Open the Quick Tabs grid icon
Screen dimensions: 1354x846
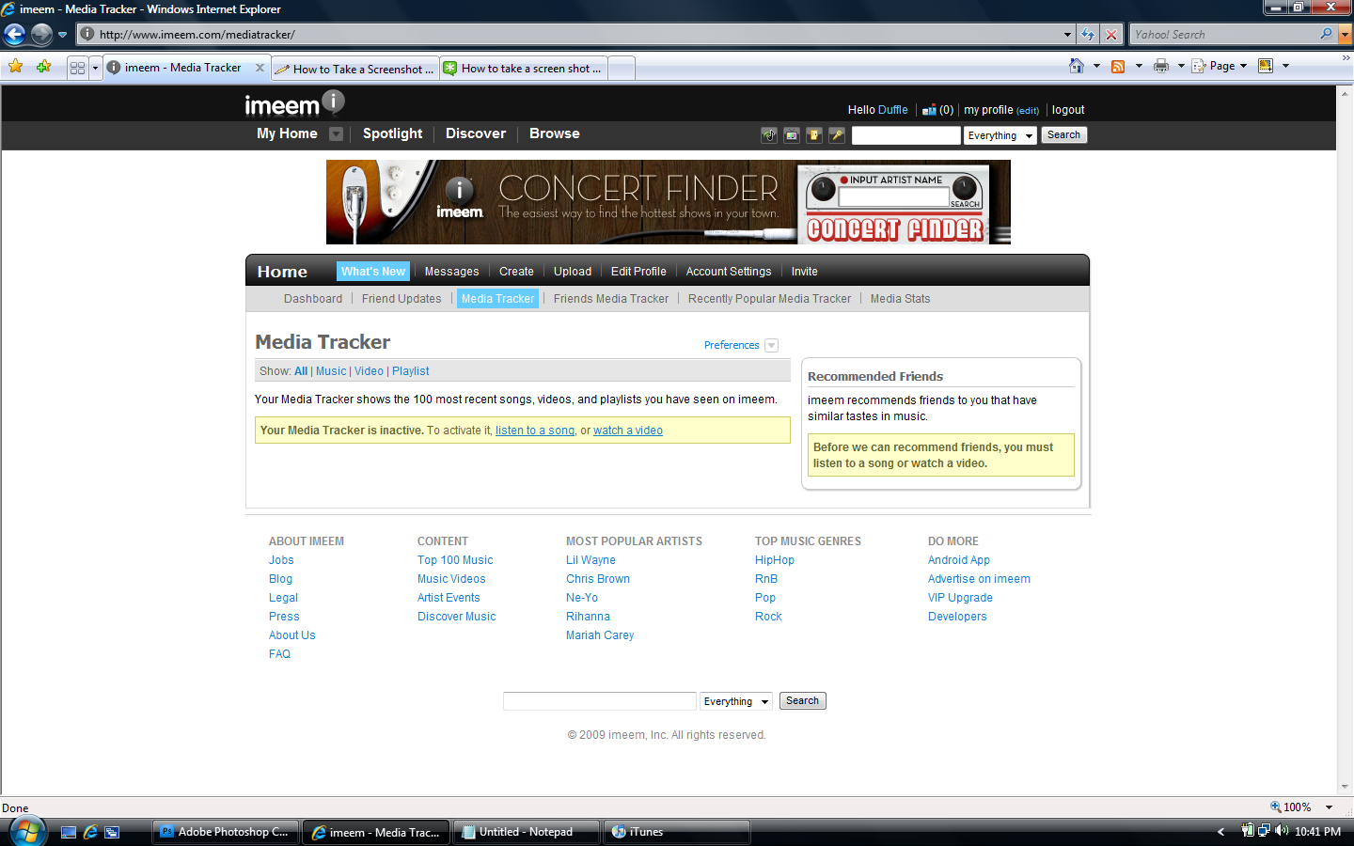78,68
